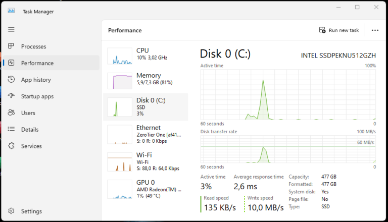Image resolution: width=388 pixels, height=222 pixels.
Task: Click the App history clock icon
Action: point(11,80)
